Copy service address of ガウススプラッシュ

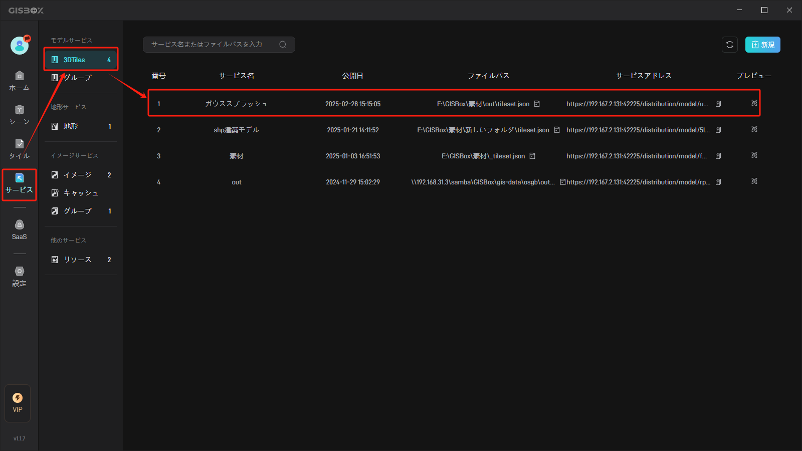click(718, 104)
